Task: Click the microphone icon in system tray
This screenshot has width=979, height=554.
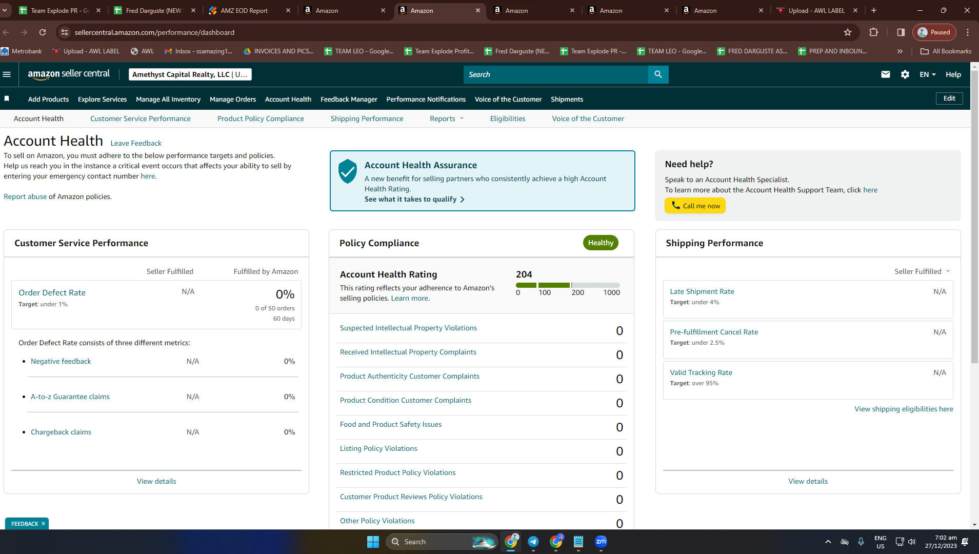Action: [861, 542]
